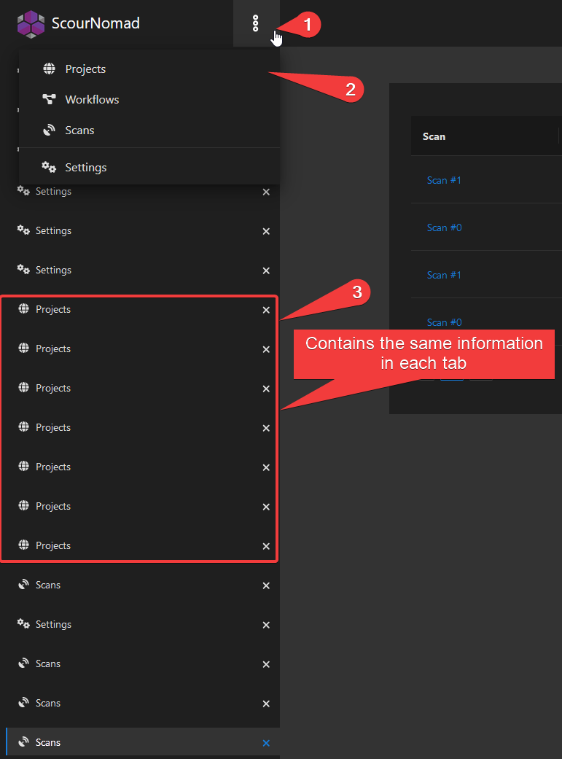Select the Scans tab right below the Projects tabs
The height and width of the screenshot is (759, 562).
pyautogui.click(x=140, y=585)
